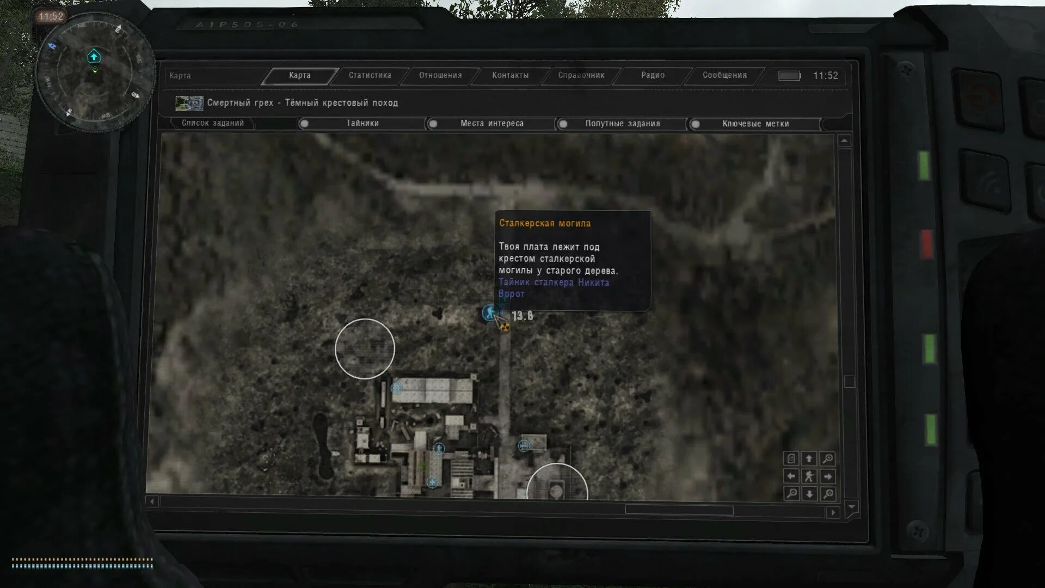This screenshot has width=1045, height=588.
Task: Pan map left with arrow button
Action: click(x=791, y=476)
